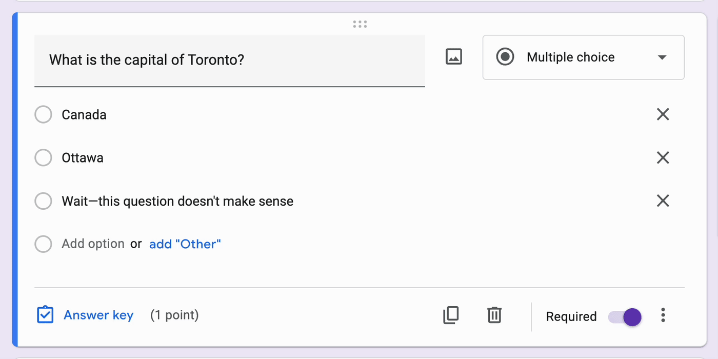The image size is (718, 359).
Task: Duplicate this question
Action: tap(451, 315)
